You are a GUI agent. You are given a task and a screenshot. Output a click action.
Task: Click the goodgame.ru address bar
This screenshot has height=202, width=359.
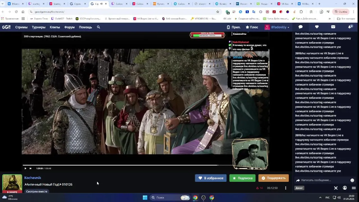point(123,12)
